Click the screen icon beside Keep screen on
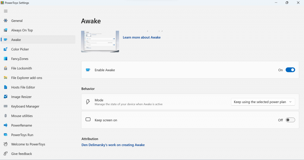The height and width of the screenshot is (160, 304). coord(88,120)
